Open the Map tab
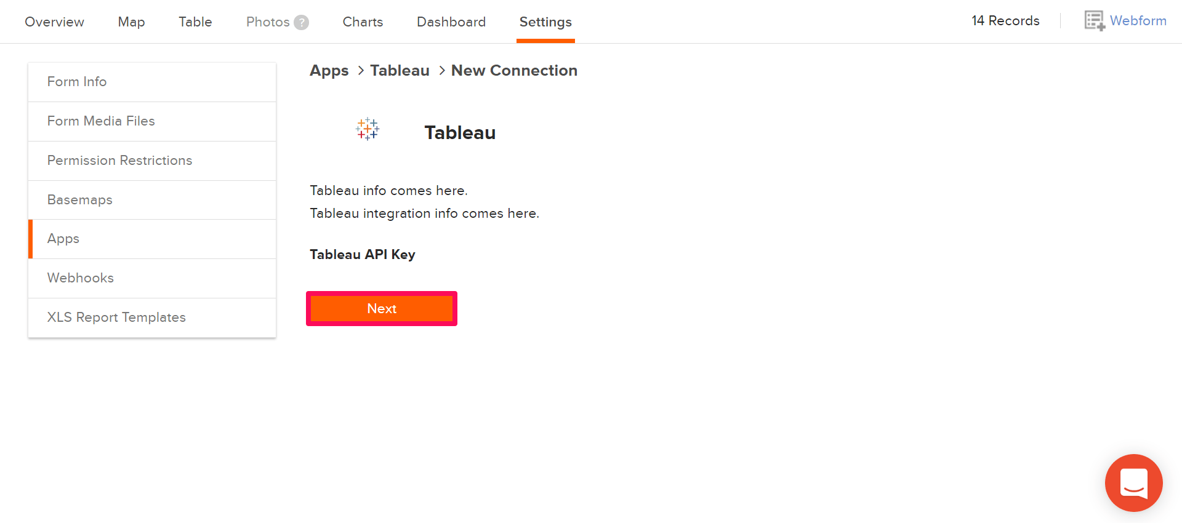Screen dimensions: 1182x523 (131, 22)
